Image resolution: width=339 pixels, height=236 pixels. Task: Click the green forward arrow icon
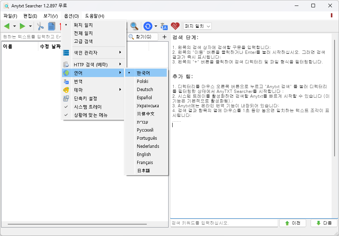click(x=23, y=26)
